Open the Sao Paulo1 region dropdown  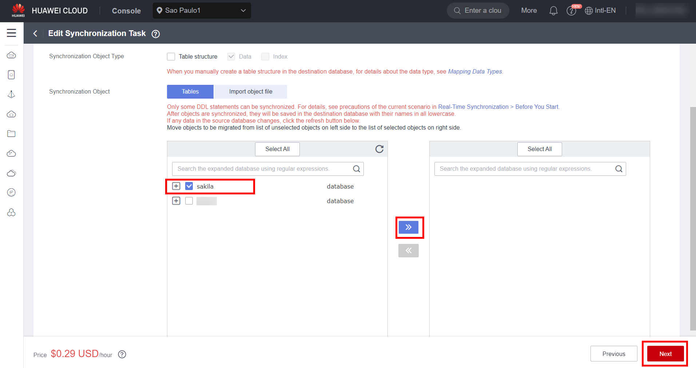pyautogui.click(x=202, y=11)
